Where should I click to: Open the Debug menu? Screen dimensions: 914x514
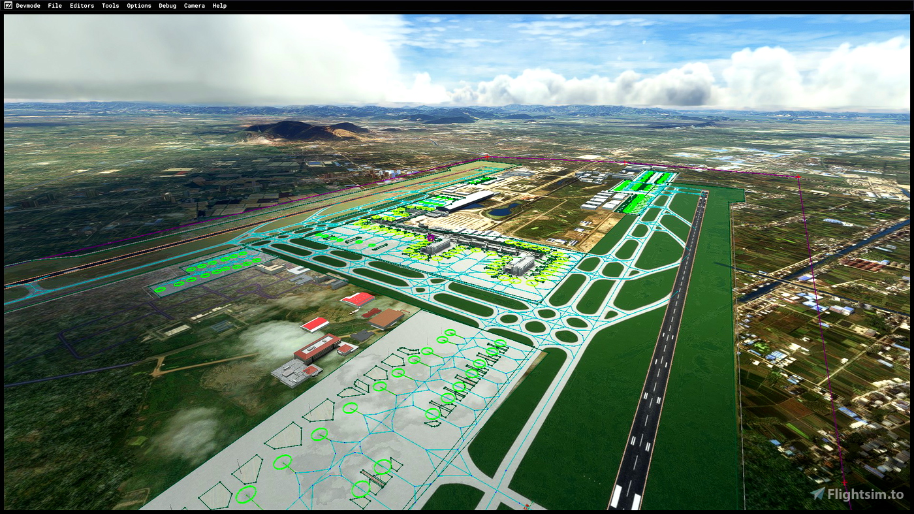167,5
